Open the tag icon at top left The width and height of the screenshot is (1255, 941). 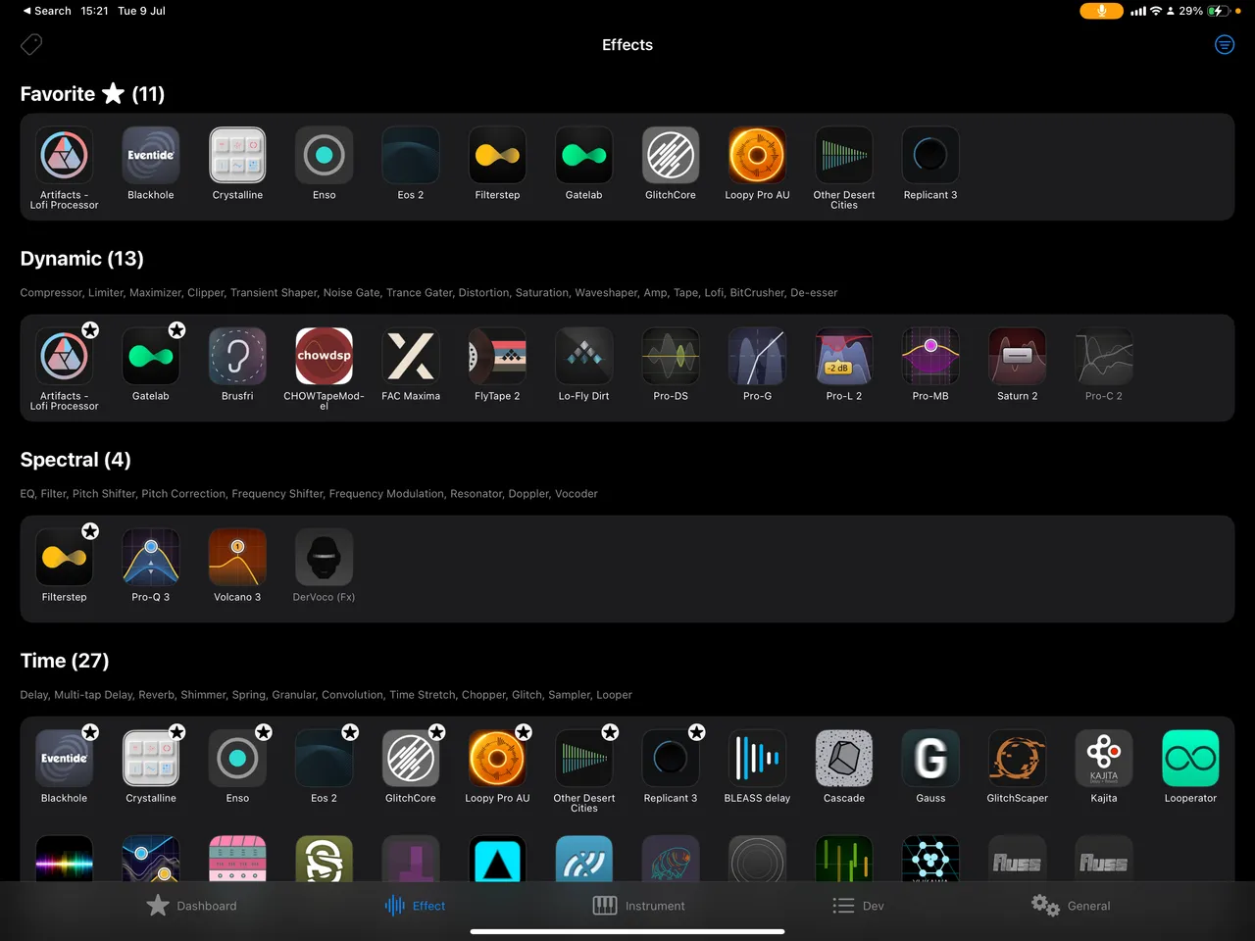point(31,44)
